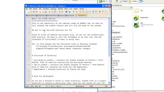164x92 pixels.
Task: Click the Zoom In toolbar icon
Action: (73, 12)
